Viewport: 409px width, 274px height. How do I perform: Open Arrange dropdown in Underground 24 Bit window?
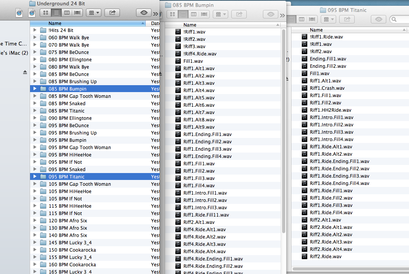pyautogui.click(x=93, y=13)
